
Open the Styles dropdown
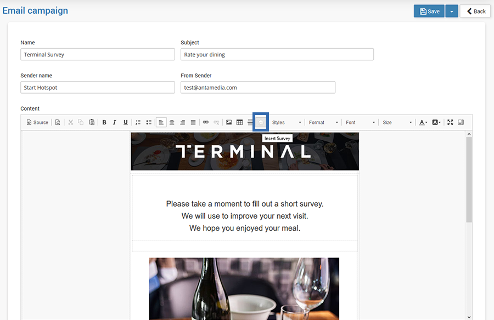[287, 122]
